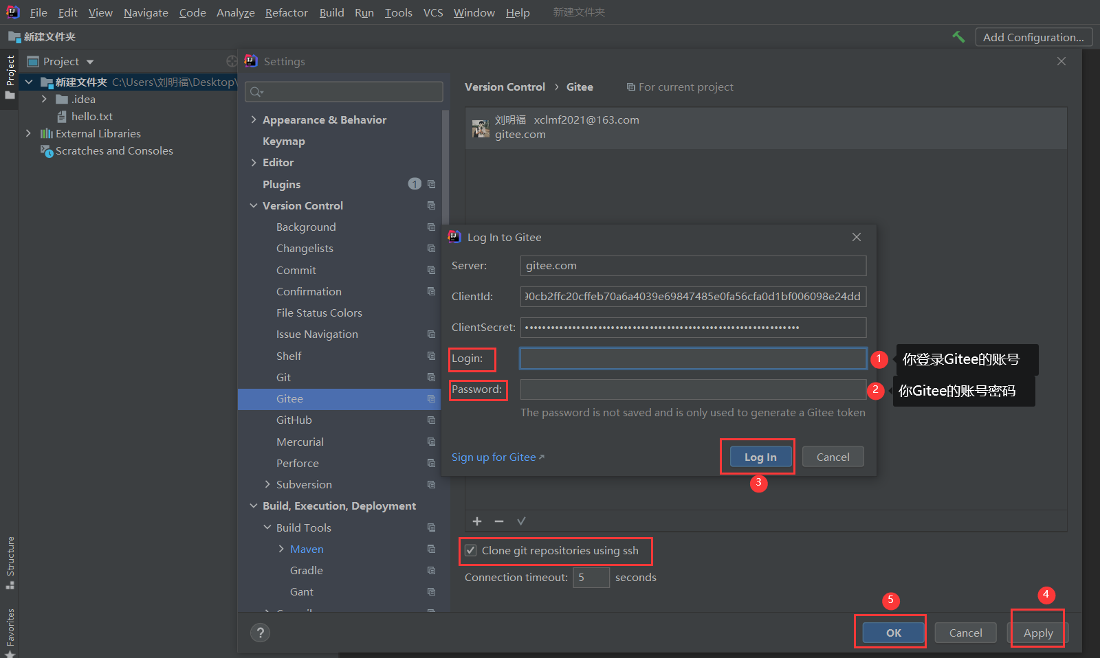
Task: Click the ClientId field
Action: pos(693,297)
